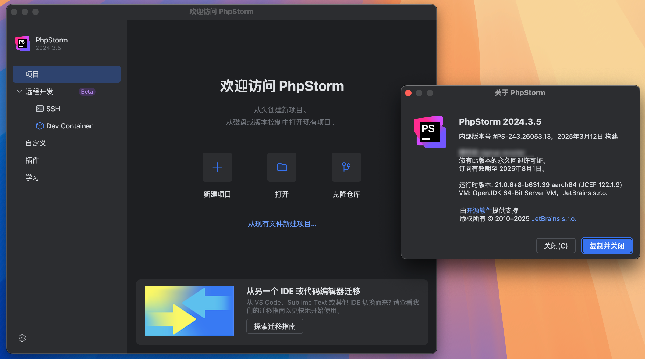
Task: Click the migration arrows banner image
Action: click(x=189, y=311)
